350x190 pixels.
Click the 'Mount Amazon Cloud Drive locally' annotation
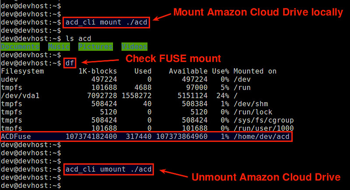pyautogui.click(x=258, y=12)
